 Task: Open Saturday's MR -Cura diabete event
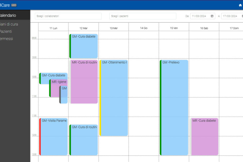204,137
